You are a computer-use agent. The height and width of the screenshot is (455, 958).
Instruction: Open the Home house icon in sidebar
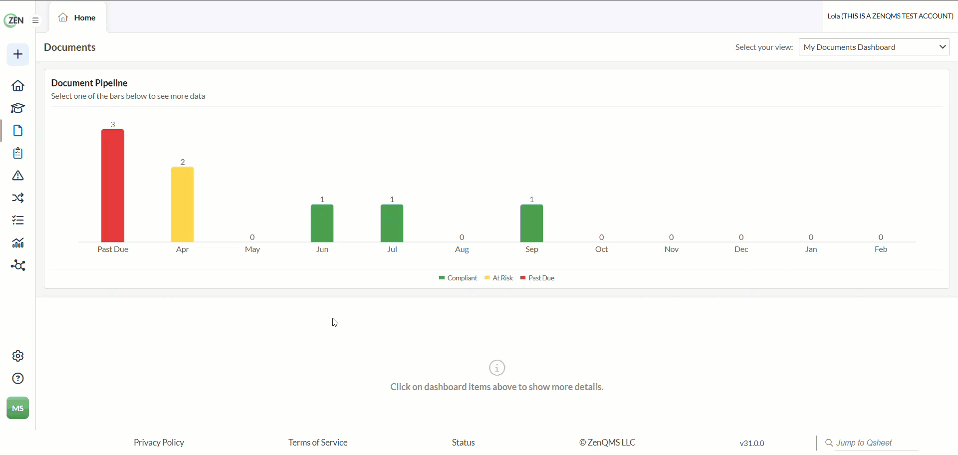click(18, 86)
